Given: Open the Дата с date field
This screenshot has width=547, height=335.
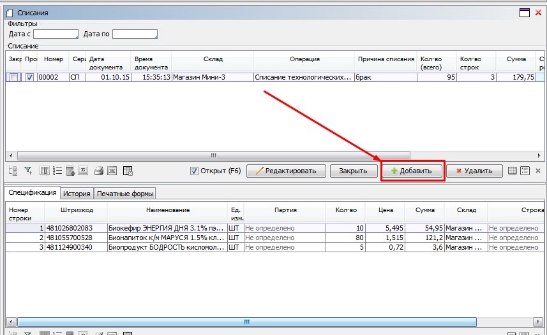Looking at the screenshot, I should coord(55,34).
